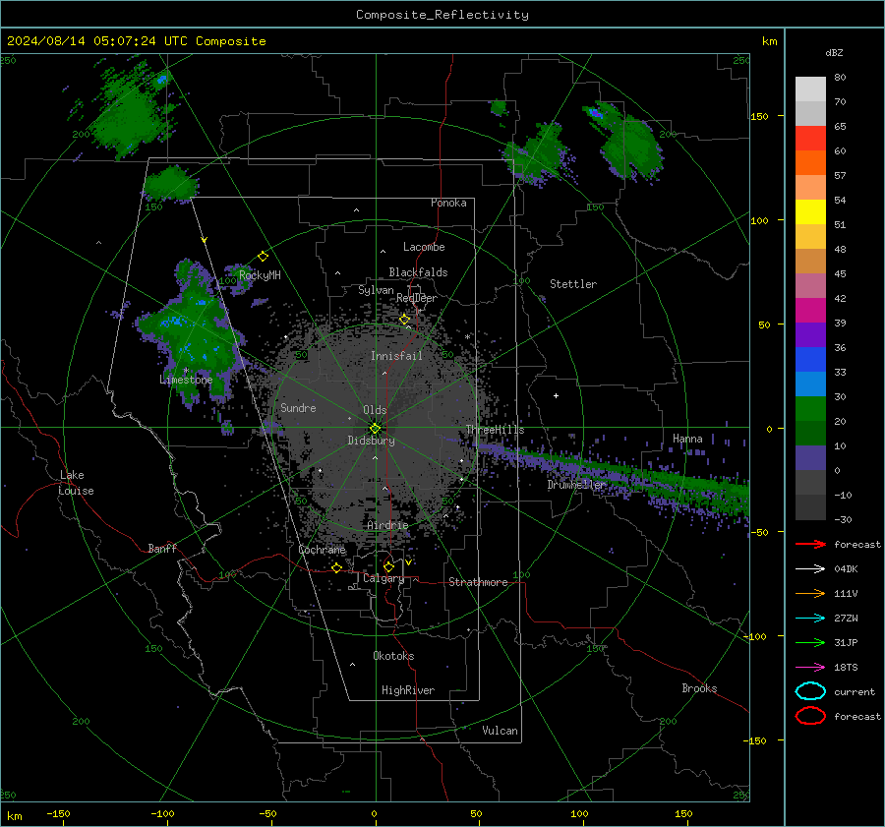
Task: Click the Strathmore city label
Action: tap(478, 582)
